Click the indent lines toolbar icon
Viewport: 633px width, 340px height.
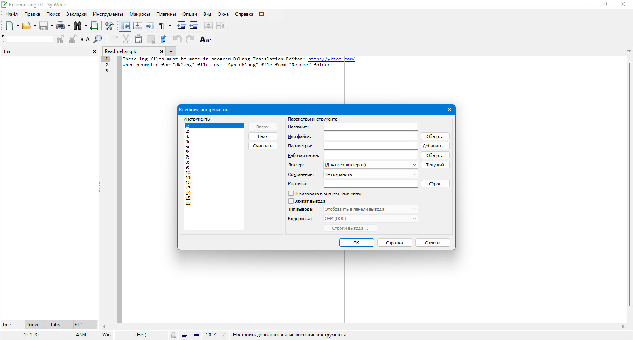coord(181,26)
